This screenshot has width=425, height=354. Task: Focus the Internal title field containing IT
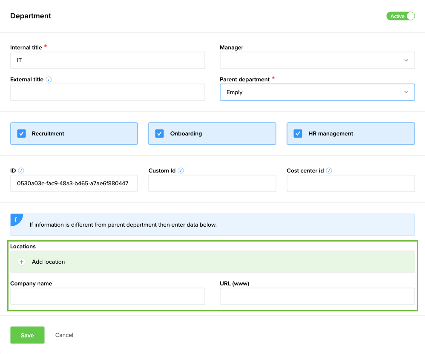(107, 60)
